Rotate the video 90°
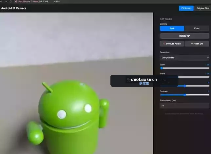 point(184,36)
